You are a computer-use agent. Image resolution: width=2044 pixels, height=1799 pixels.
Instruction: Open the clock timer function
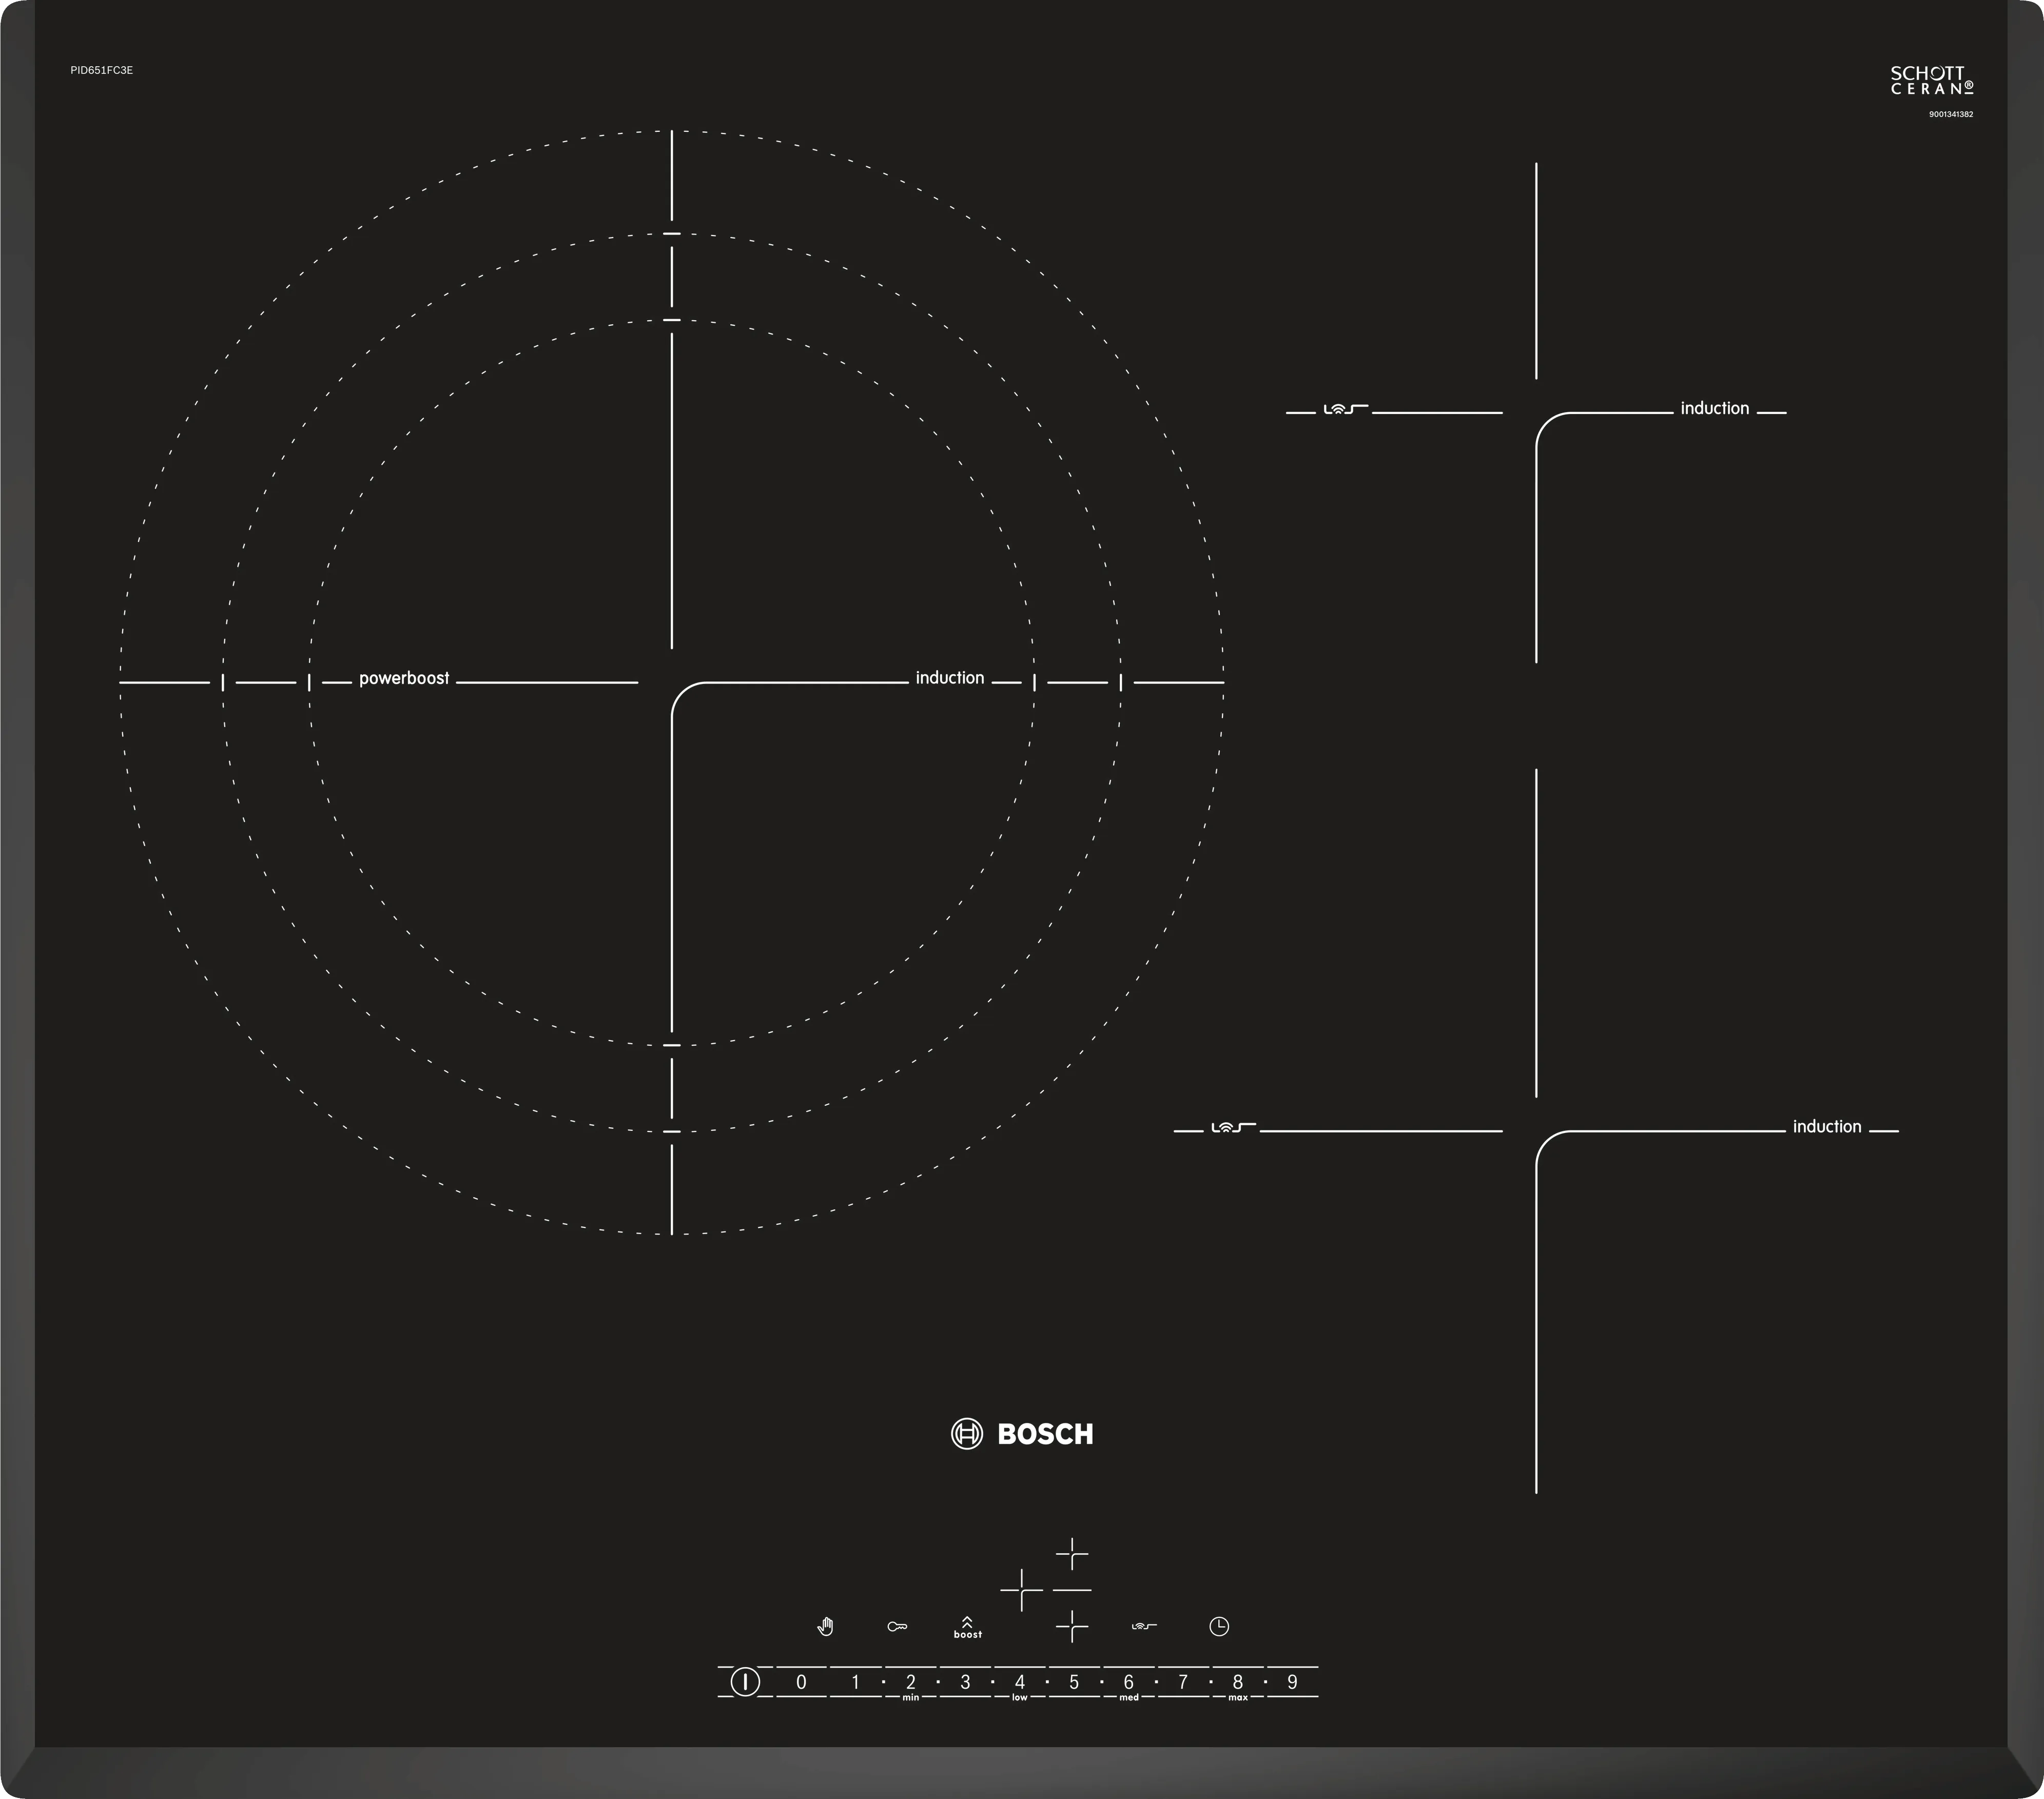(x=1218, y=1627)
